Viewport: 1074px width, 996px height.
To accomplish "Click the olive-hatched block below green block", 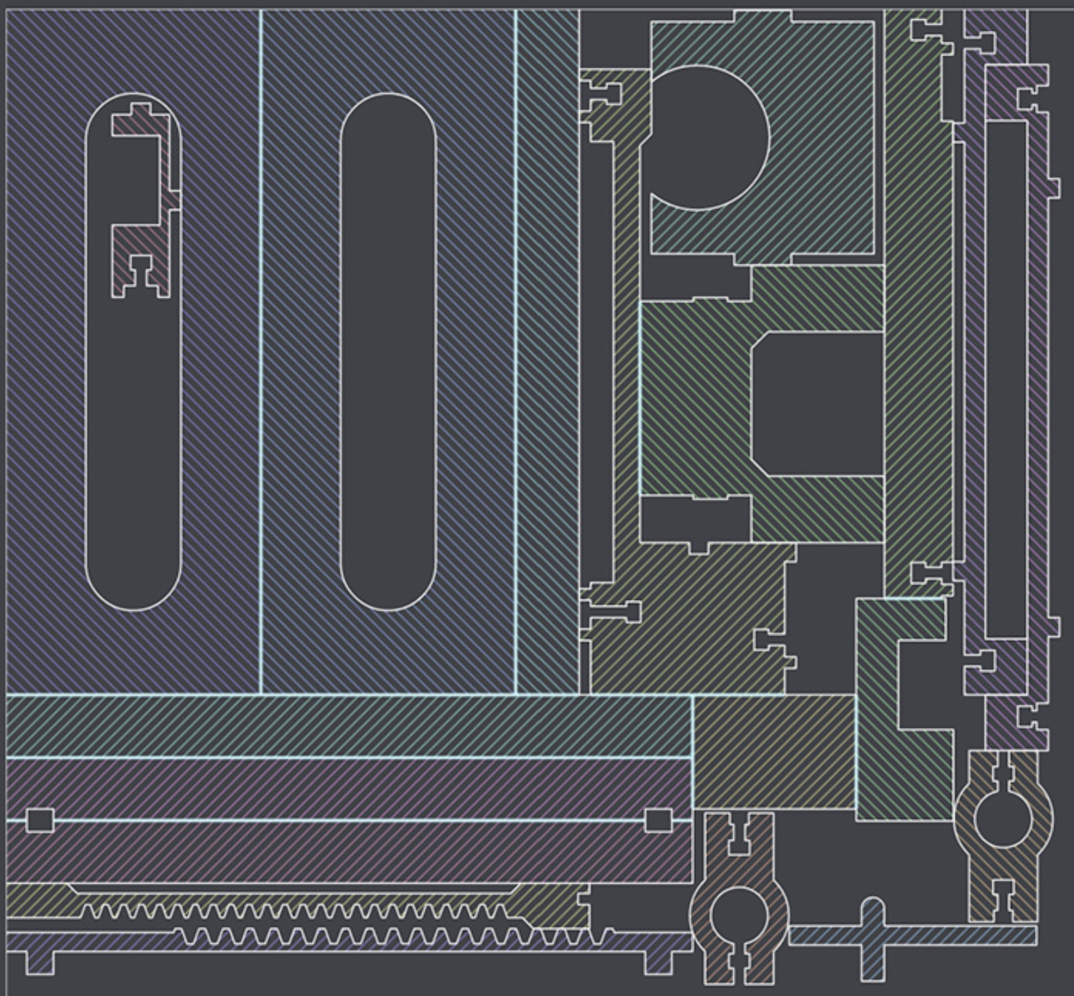I will pos(686,617).
